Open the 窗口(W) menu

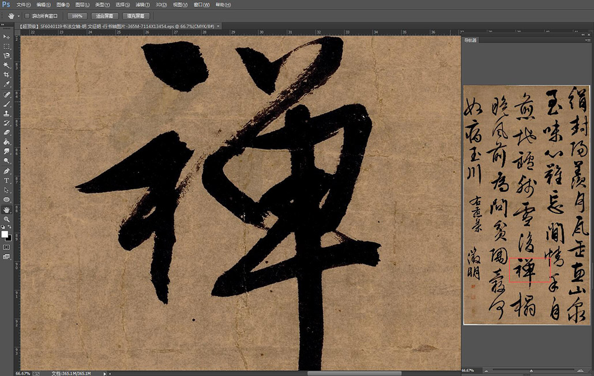pyautogui.click(x=201, y=5)
